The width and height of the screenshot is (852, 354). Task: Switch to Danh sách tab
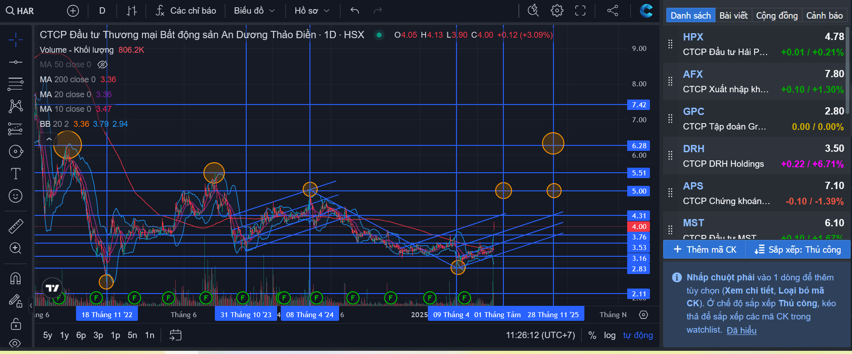[690, 15]
